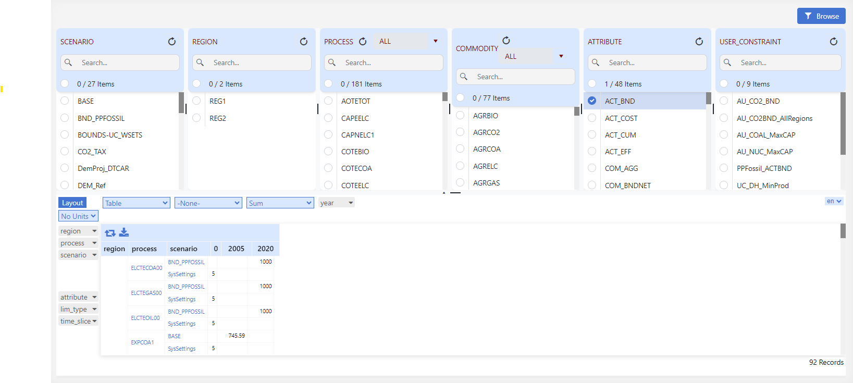The width and height of the screenshot is (853, 383).
Task: Open the -None- dropdown
Action: tap(208, 203)
